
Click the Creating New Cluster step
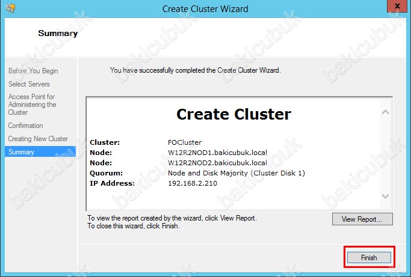[x=38, y=139]
